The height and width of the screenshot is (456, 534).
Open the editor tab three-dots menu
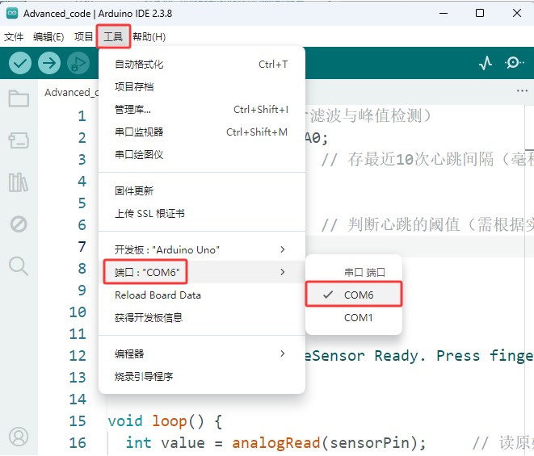point(522,91)
